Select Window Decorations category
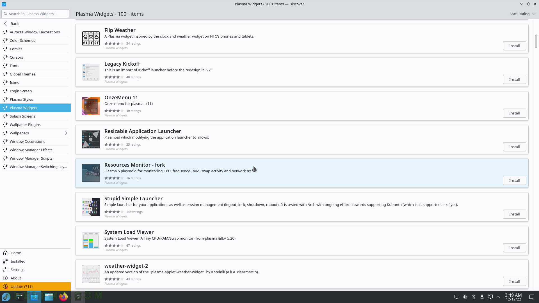539x303 pixels. [35, 141]
